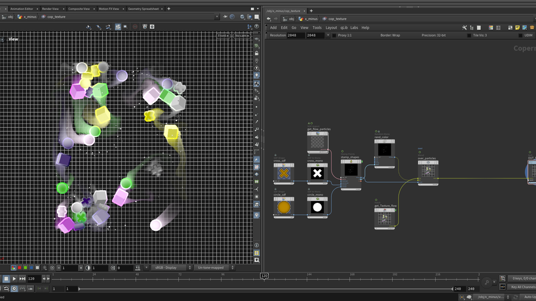Click the get_flow_particles node
Image resolution: width=536 pixels, height=301 pixels.
(x=317, y=143)
